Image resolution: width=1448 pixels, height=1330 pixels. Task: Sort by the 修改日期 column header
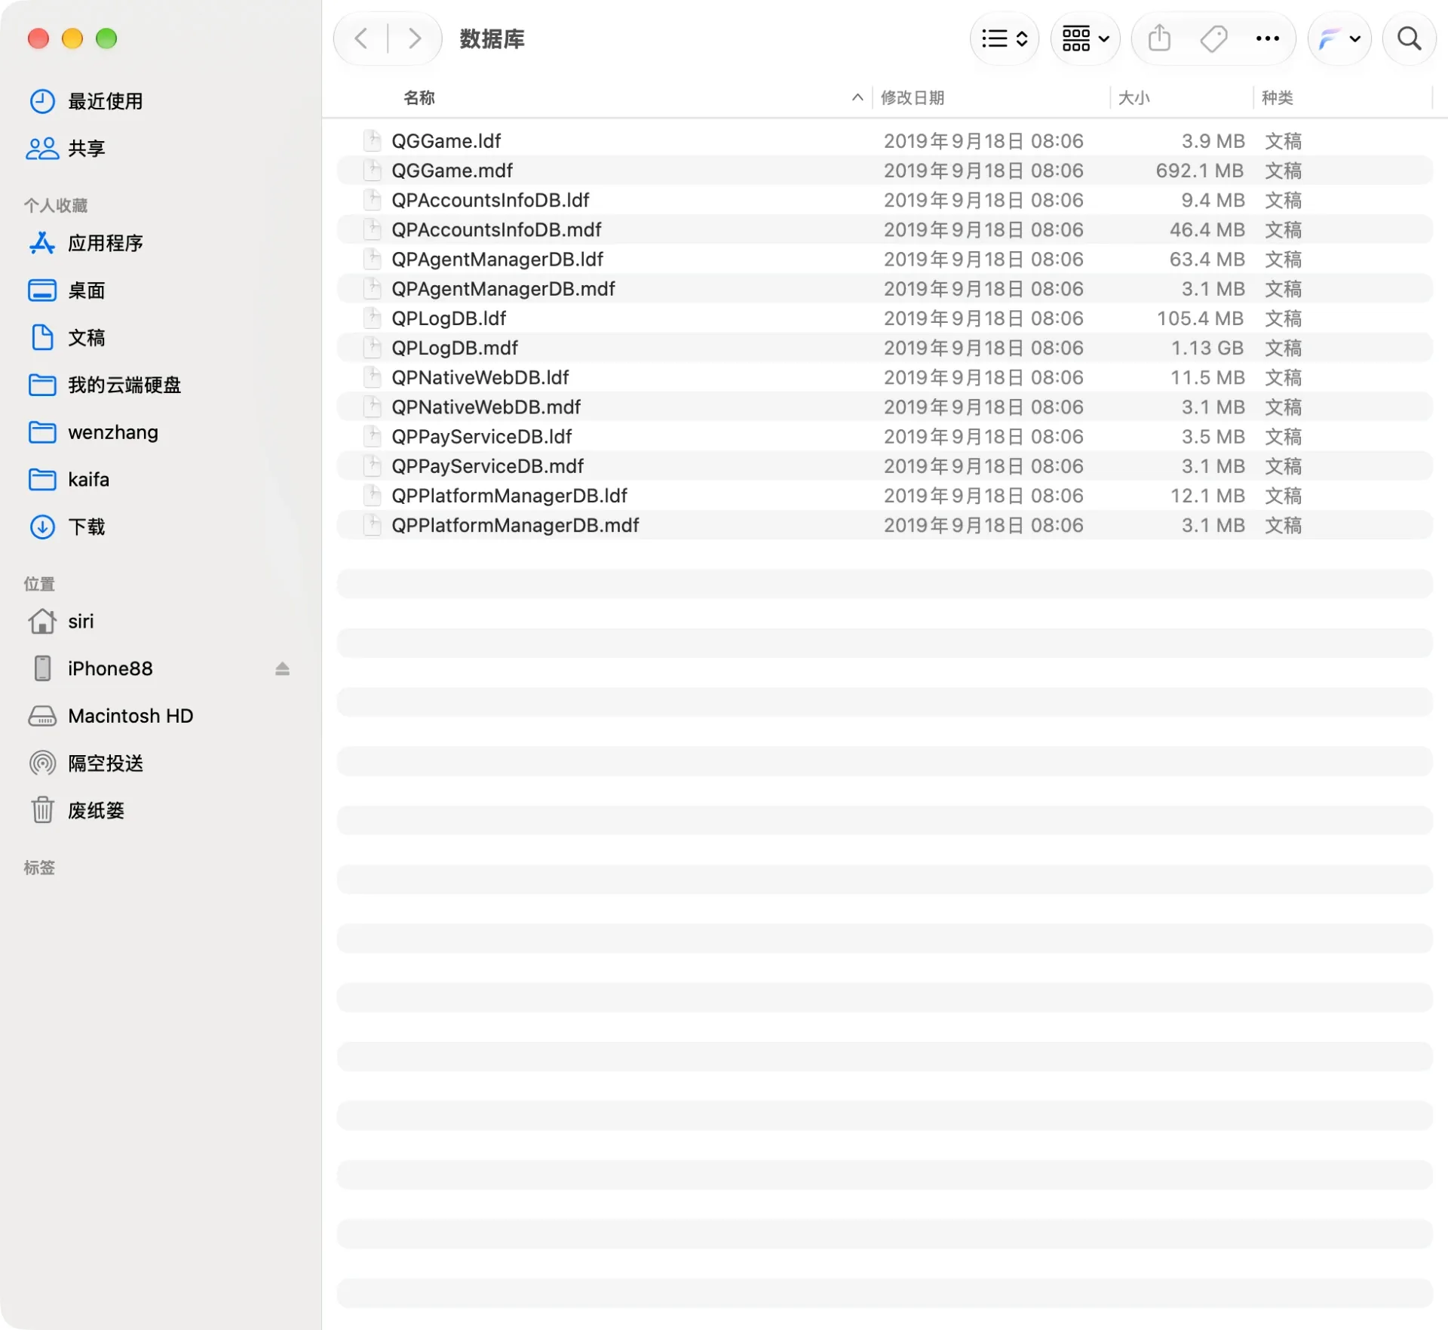pos(912,97)
